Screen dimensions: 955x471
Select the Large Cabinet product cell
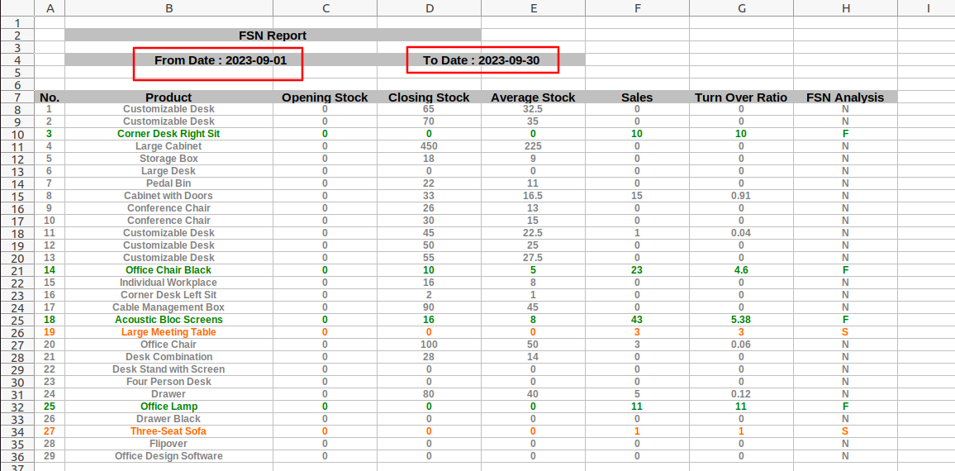(x=169, y=146)
